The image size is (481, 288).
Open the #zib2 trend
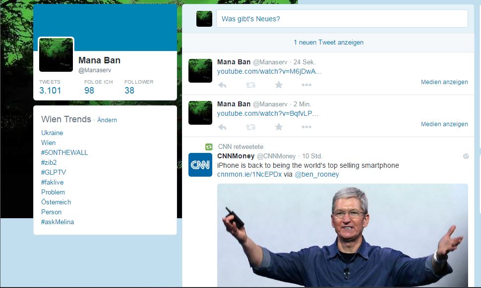(x=49, y=162)
